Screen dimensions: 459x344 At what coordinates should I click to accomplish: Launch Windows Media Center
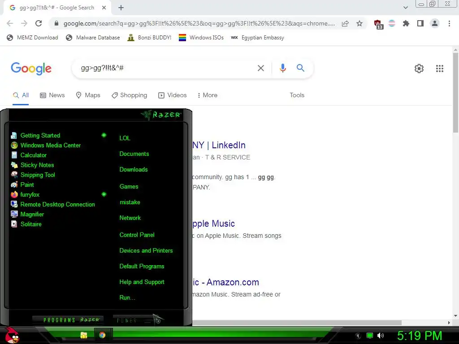click(46, 146)
